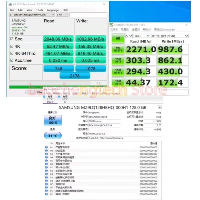200x200 pixels.
Task: Open 语言(L)(Language) menu in CrystalDiskMark
Action: (x=164, y=29)
